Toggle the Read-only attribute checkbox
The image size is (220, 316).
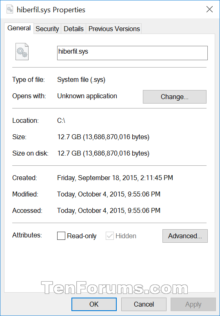tap(61, 236)
